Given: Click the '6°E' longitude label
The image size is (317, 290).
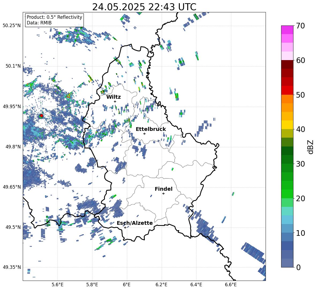Looking at the screenshot, I should coord(127,285).
